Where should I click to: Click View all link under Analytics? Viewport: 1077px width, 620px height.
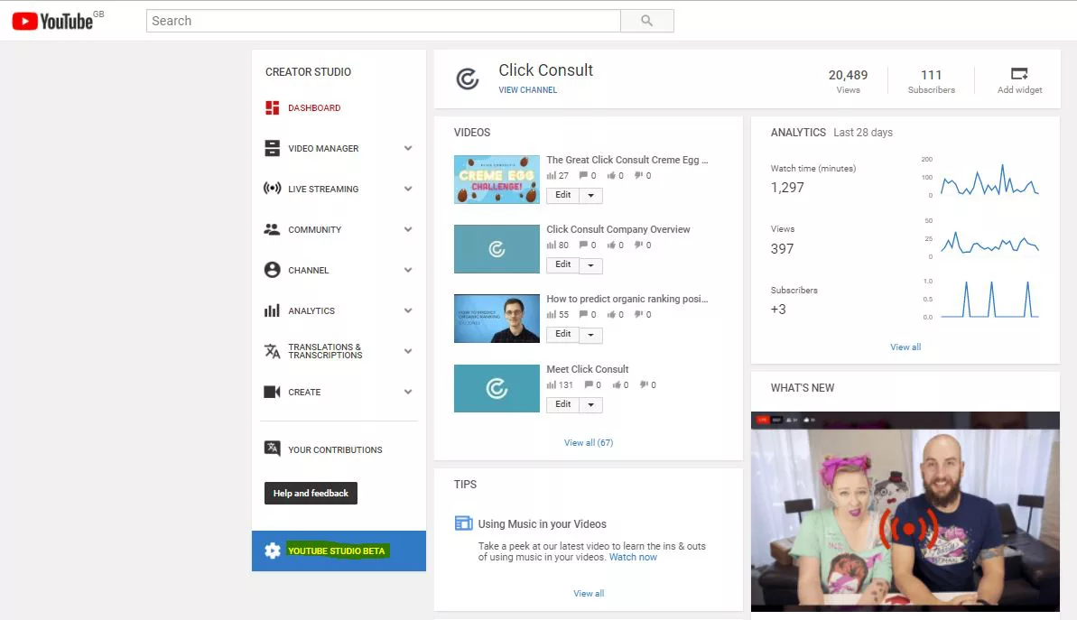point(905,347)
